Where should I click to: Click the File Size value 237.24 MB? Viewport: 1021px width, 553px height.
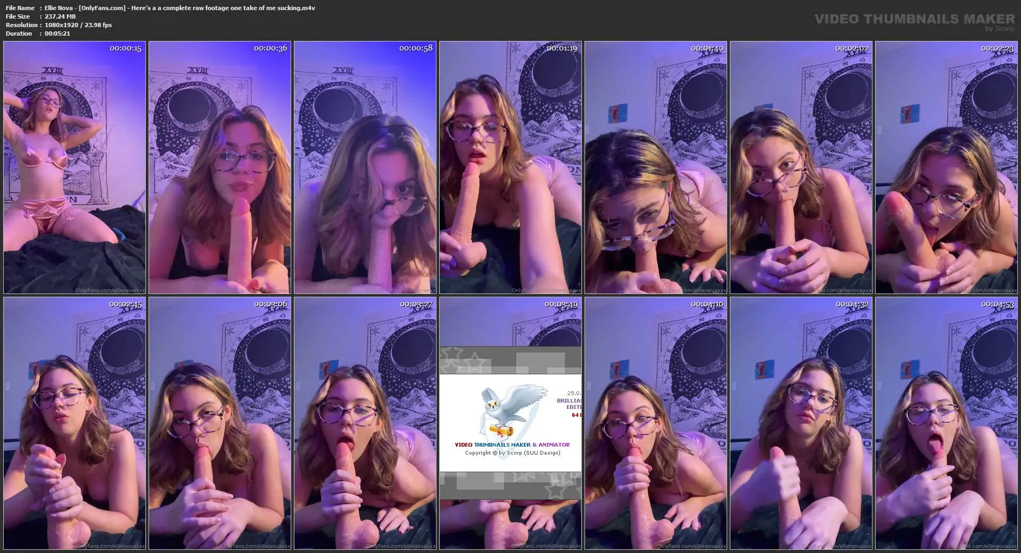(x=60, y=16)
